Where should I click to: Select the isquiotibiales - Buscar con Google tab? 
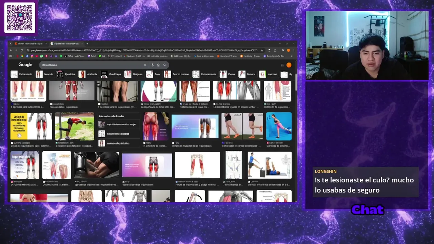coord(66,43)
